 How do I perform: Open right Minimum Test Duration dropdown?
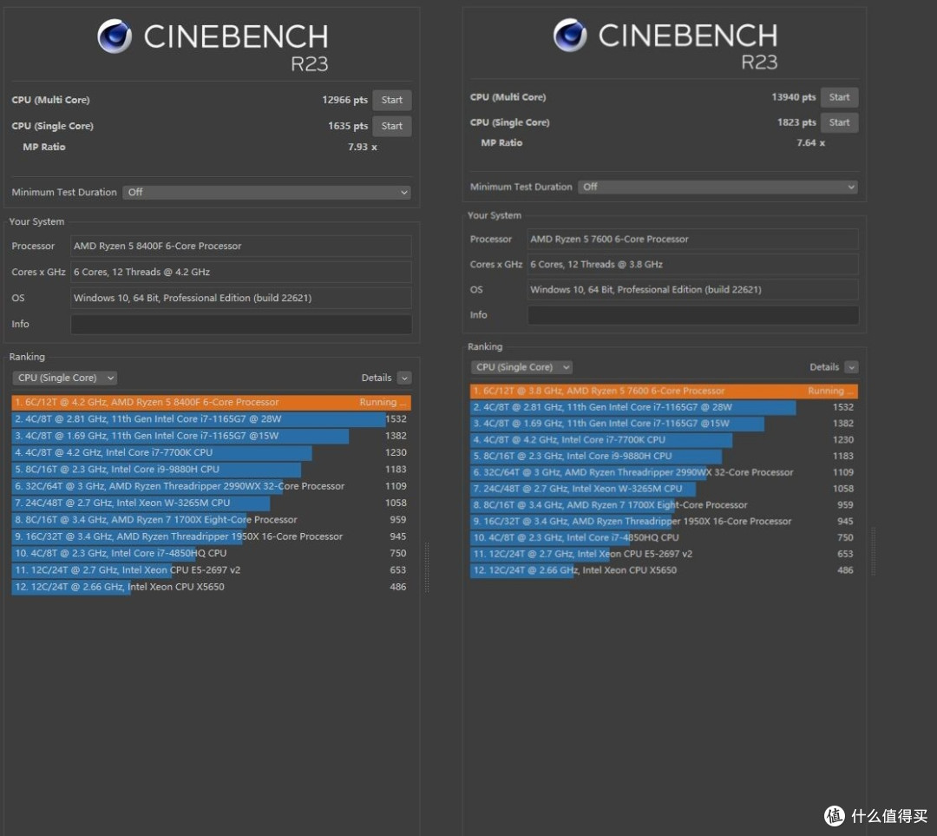point(717,188)
